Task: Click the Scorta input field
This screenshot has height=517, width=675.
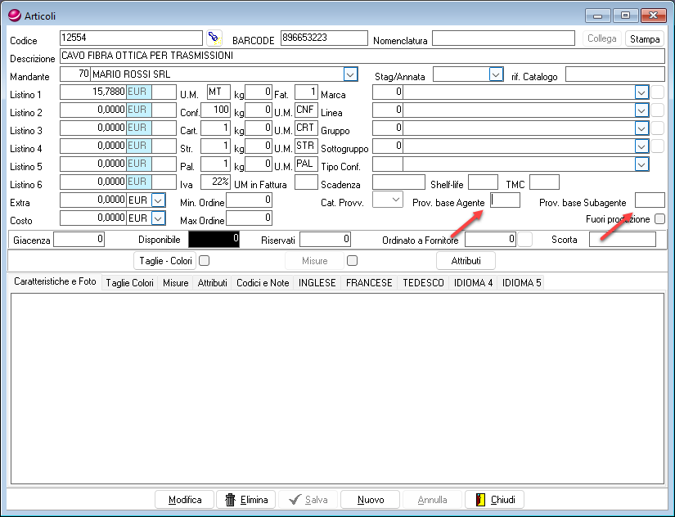Action: click(623, 239)
